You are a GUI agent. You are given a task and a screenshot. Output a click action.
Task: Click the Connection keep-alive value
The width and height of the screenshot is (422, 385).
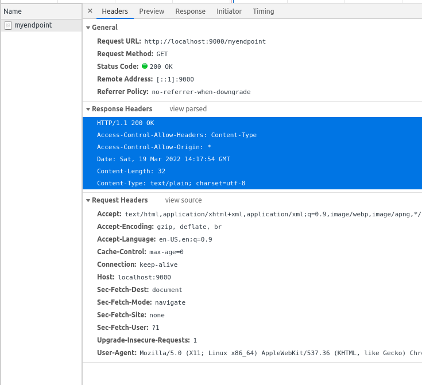coord(158,265)
